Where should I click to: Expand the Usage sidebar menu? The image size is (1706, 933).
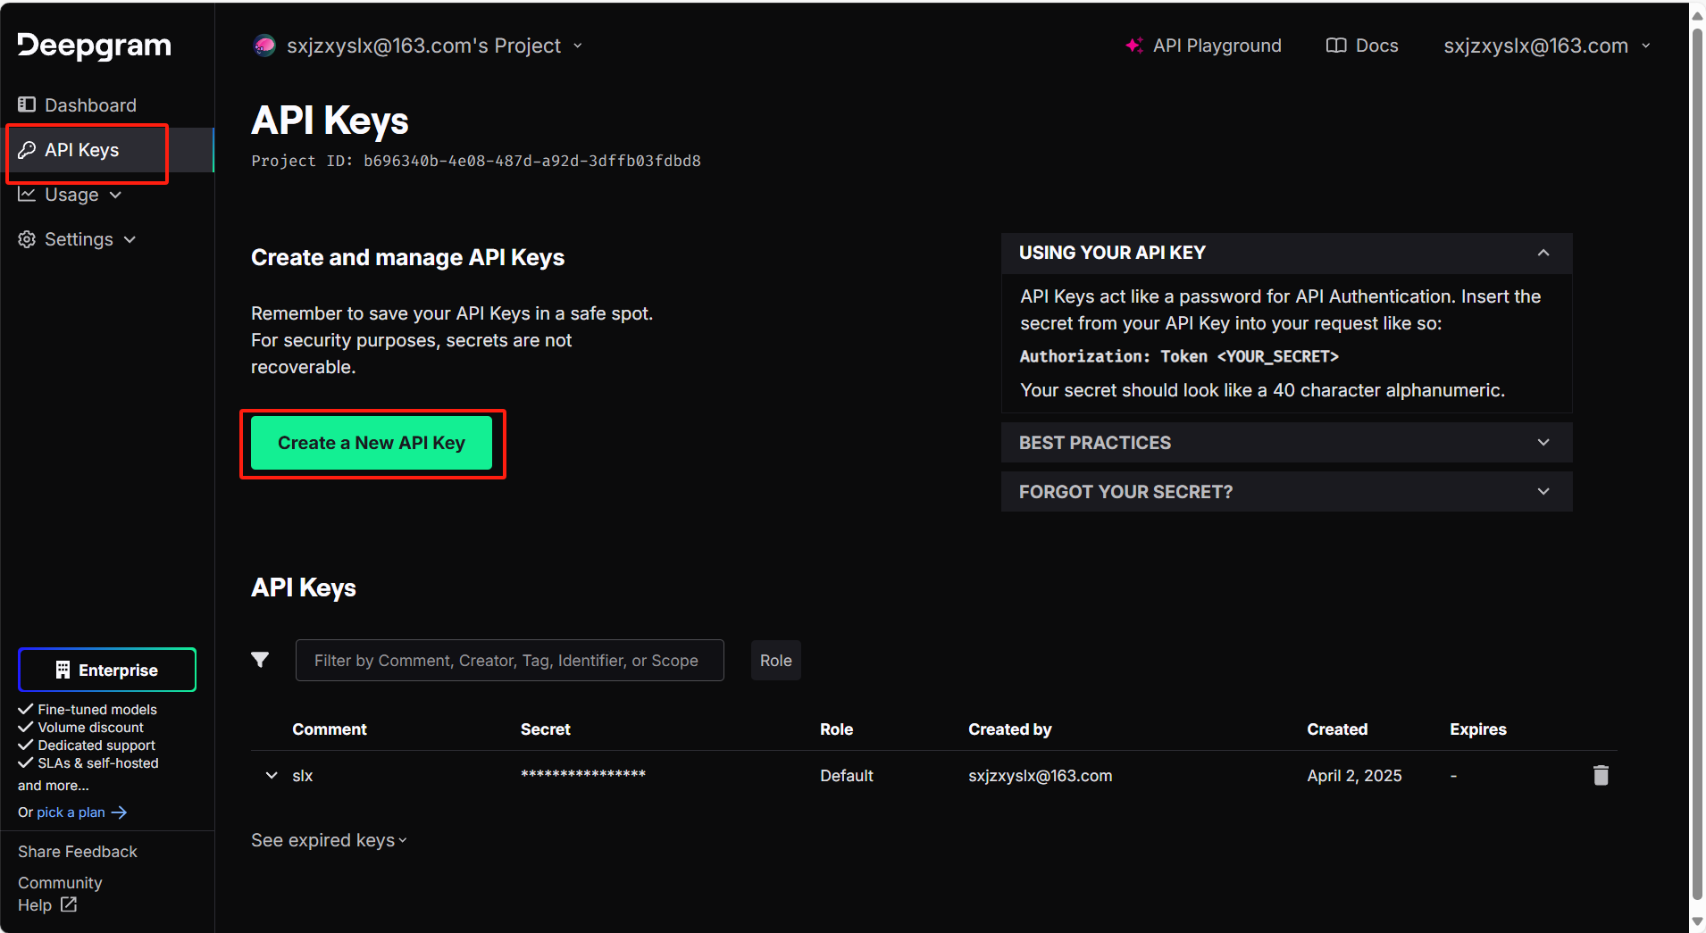(x=71, y=195)
